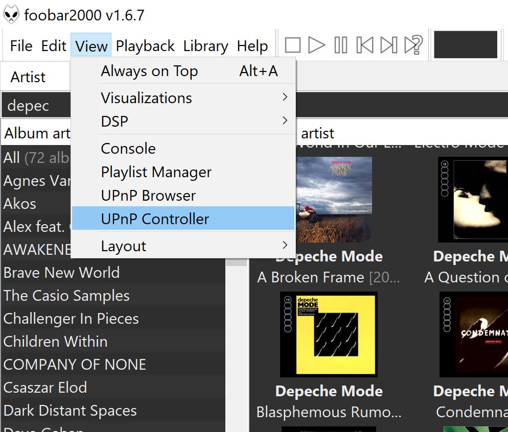Click 'Blasphemous Rumo...' album title text

coord(329,412)
